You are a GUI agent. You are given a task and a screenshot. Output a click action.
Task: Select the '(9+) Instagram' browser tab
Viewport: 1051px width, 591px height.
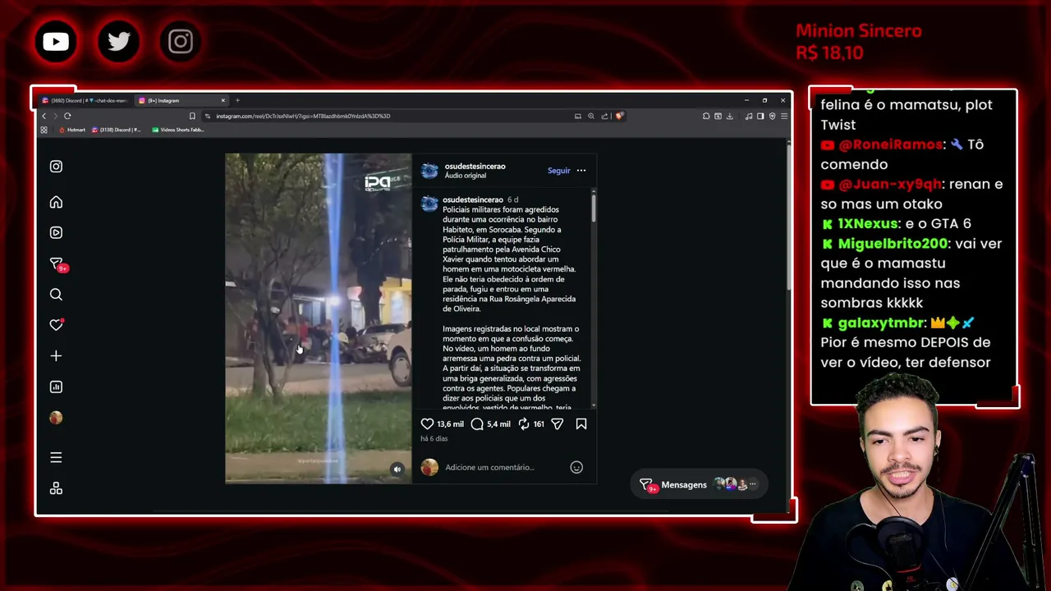tap(181, 100)
